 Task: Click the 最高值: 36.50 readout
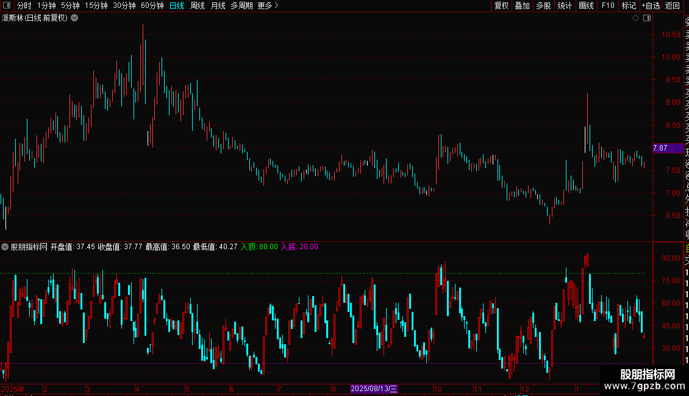168,247
